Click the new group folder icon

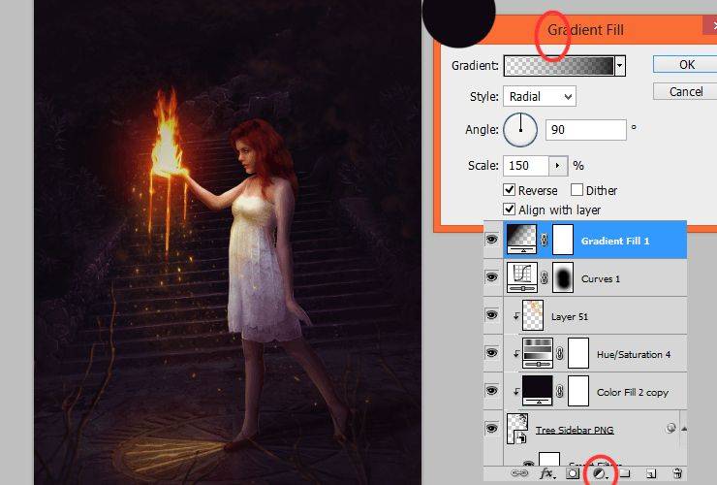click(625, 473)
